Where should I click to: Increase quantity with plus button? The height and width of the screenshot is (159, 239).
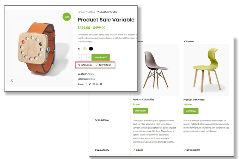tap(88, 57)
